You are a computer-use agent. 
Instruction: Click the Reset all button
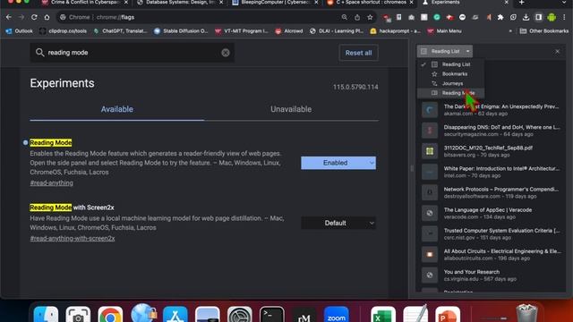pyautogui.click(x=358, y=53)
